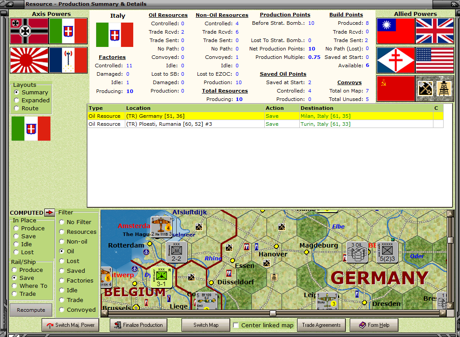Select the 2-2 armor unit on map
460x337 pixels.
[176, 252]
